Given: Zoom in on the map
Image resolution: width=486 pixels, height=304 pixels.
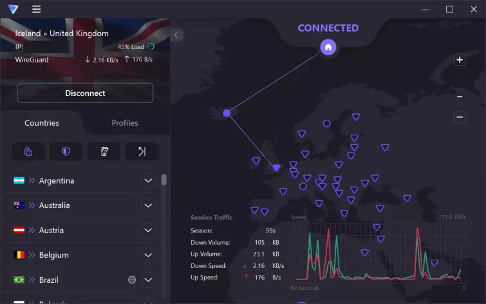Looking at the screenshot, I should 460,60.
